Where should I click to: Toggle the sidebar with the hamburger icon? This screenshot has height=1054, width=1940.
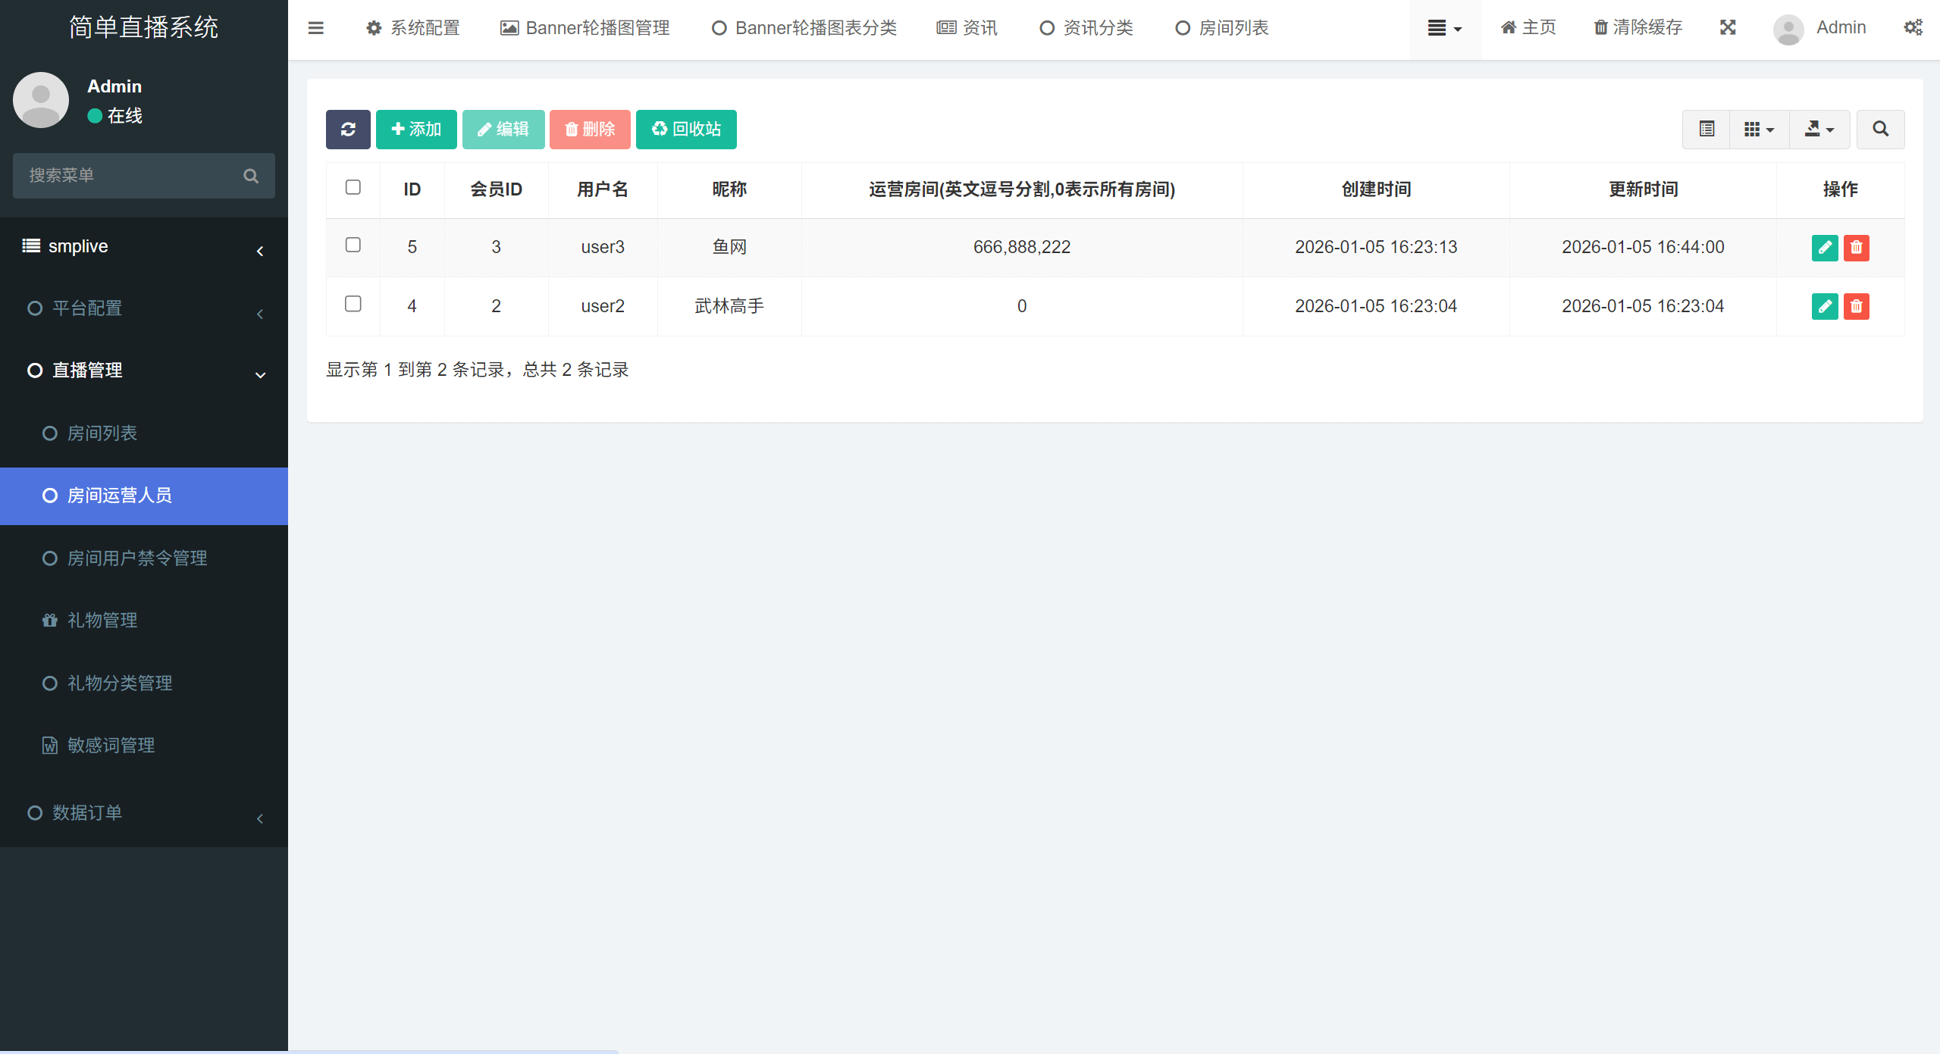pyautogui.click(x=315, y=27)
